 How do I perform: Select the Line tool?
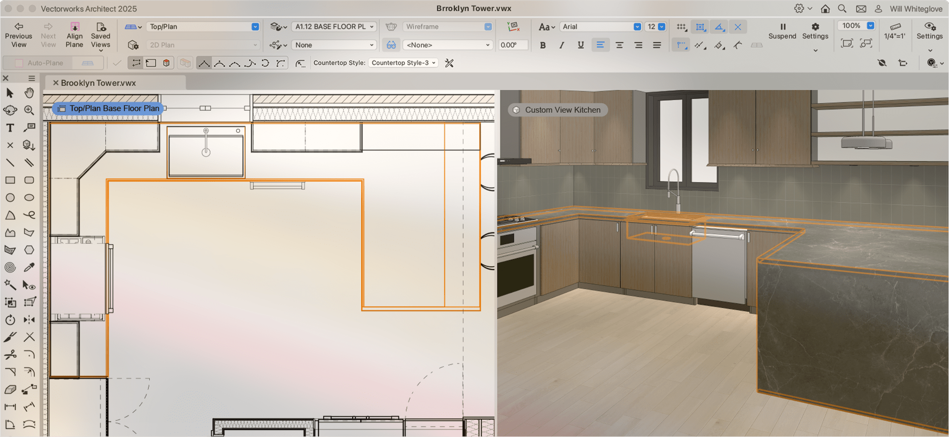pos(10,162)
